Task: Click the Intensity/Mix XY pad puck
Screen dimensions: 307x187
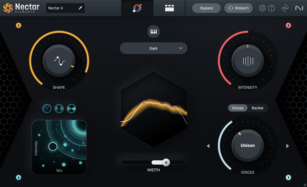Action: [53, 146]
